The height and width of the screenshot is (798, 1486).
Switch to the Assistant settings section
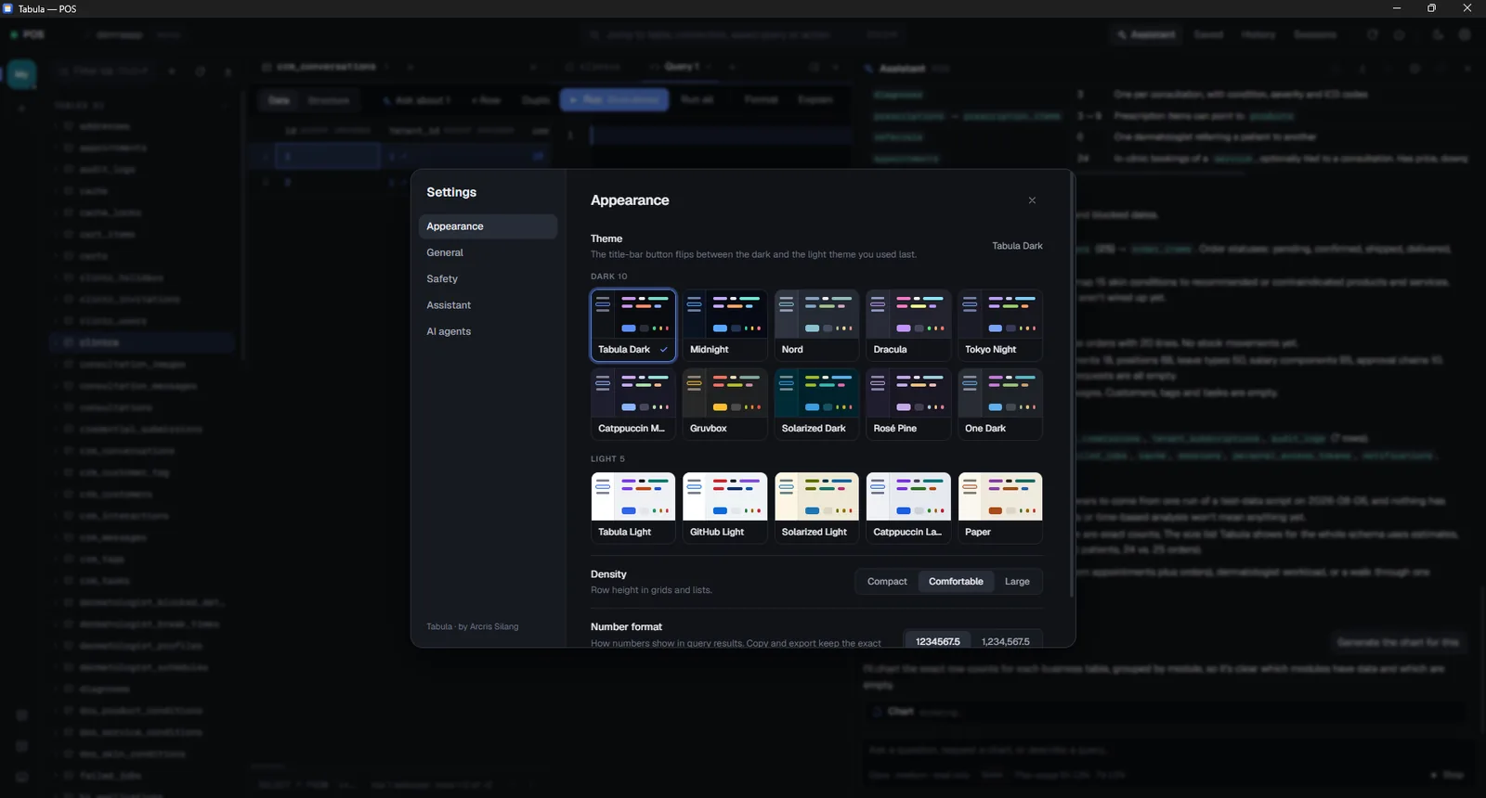coord(488,305)
